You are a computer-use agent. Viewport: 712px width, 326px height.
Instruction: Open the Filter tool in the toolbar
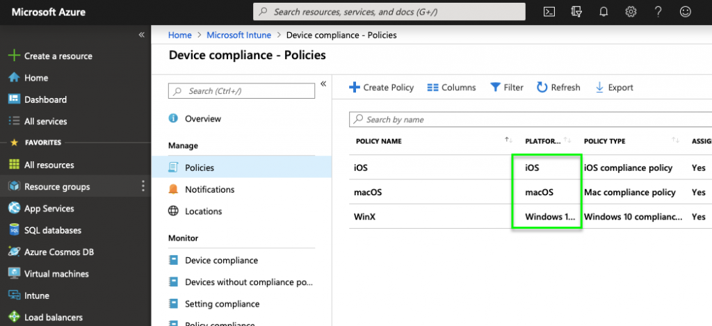coord(507,88)
